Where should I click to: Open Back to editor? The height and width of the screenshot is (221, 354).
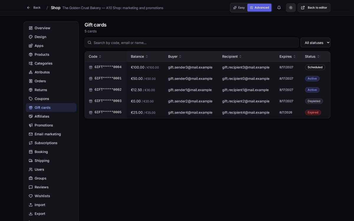click(x=314, y=8)
